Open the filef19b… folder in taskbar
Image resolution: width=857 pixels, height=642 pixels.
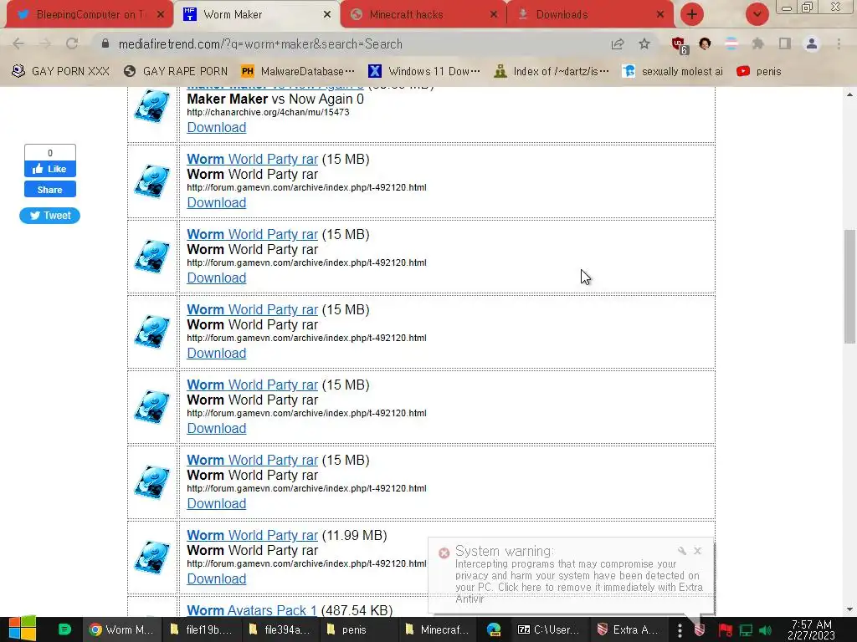(201, 629)
